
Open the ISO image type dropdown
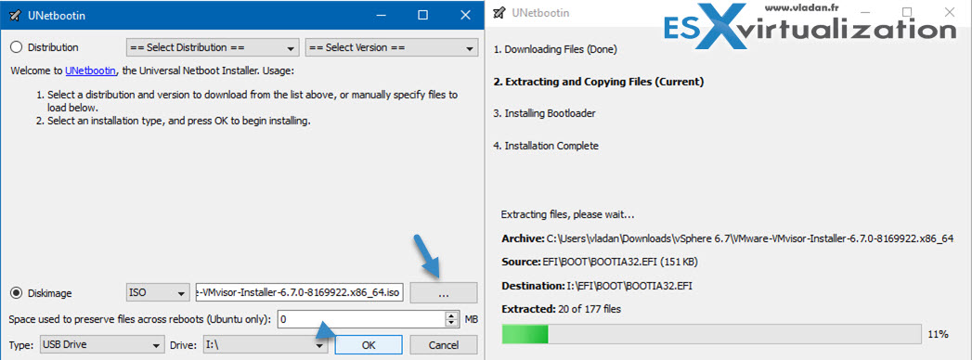pyautogui.click(x=158, y=292)
